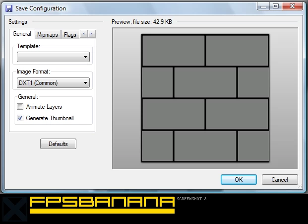Screen dimensions: 308x224
Task: Switch to the Mipmaps tab
Action: click(x=48, y=34)
